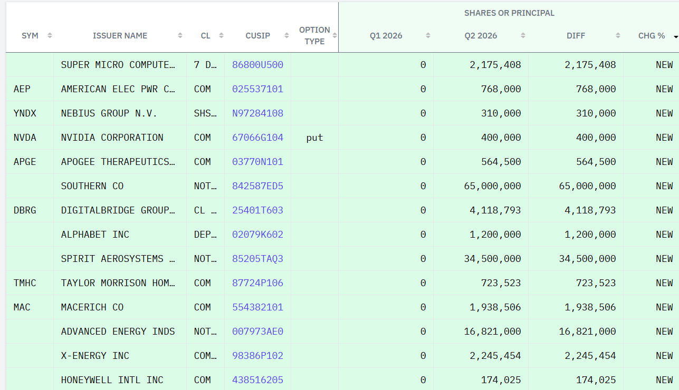
Task: Click Q2 2026 value 174,025
Action: (x=501, y=380)
